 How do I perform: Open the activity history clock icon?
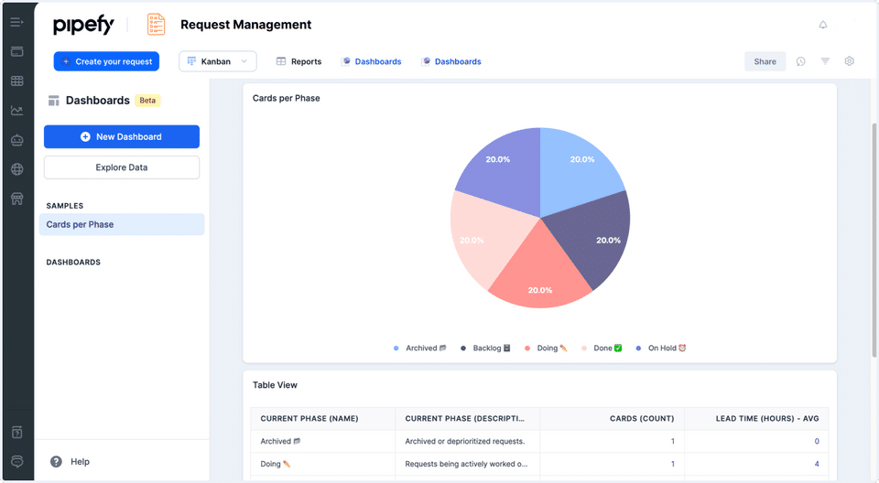click(x=800, y=61)
